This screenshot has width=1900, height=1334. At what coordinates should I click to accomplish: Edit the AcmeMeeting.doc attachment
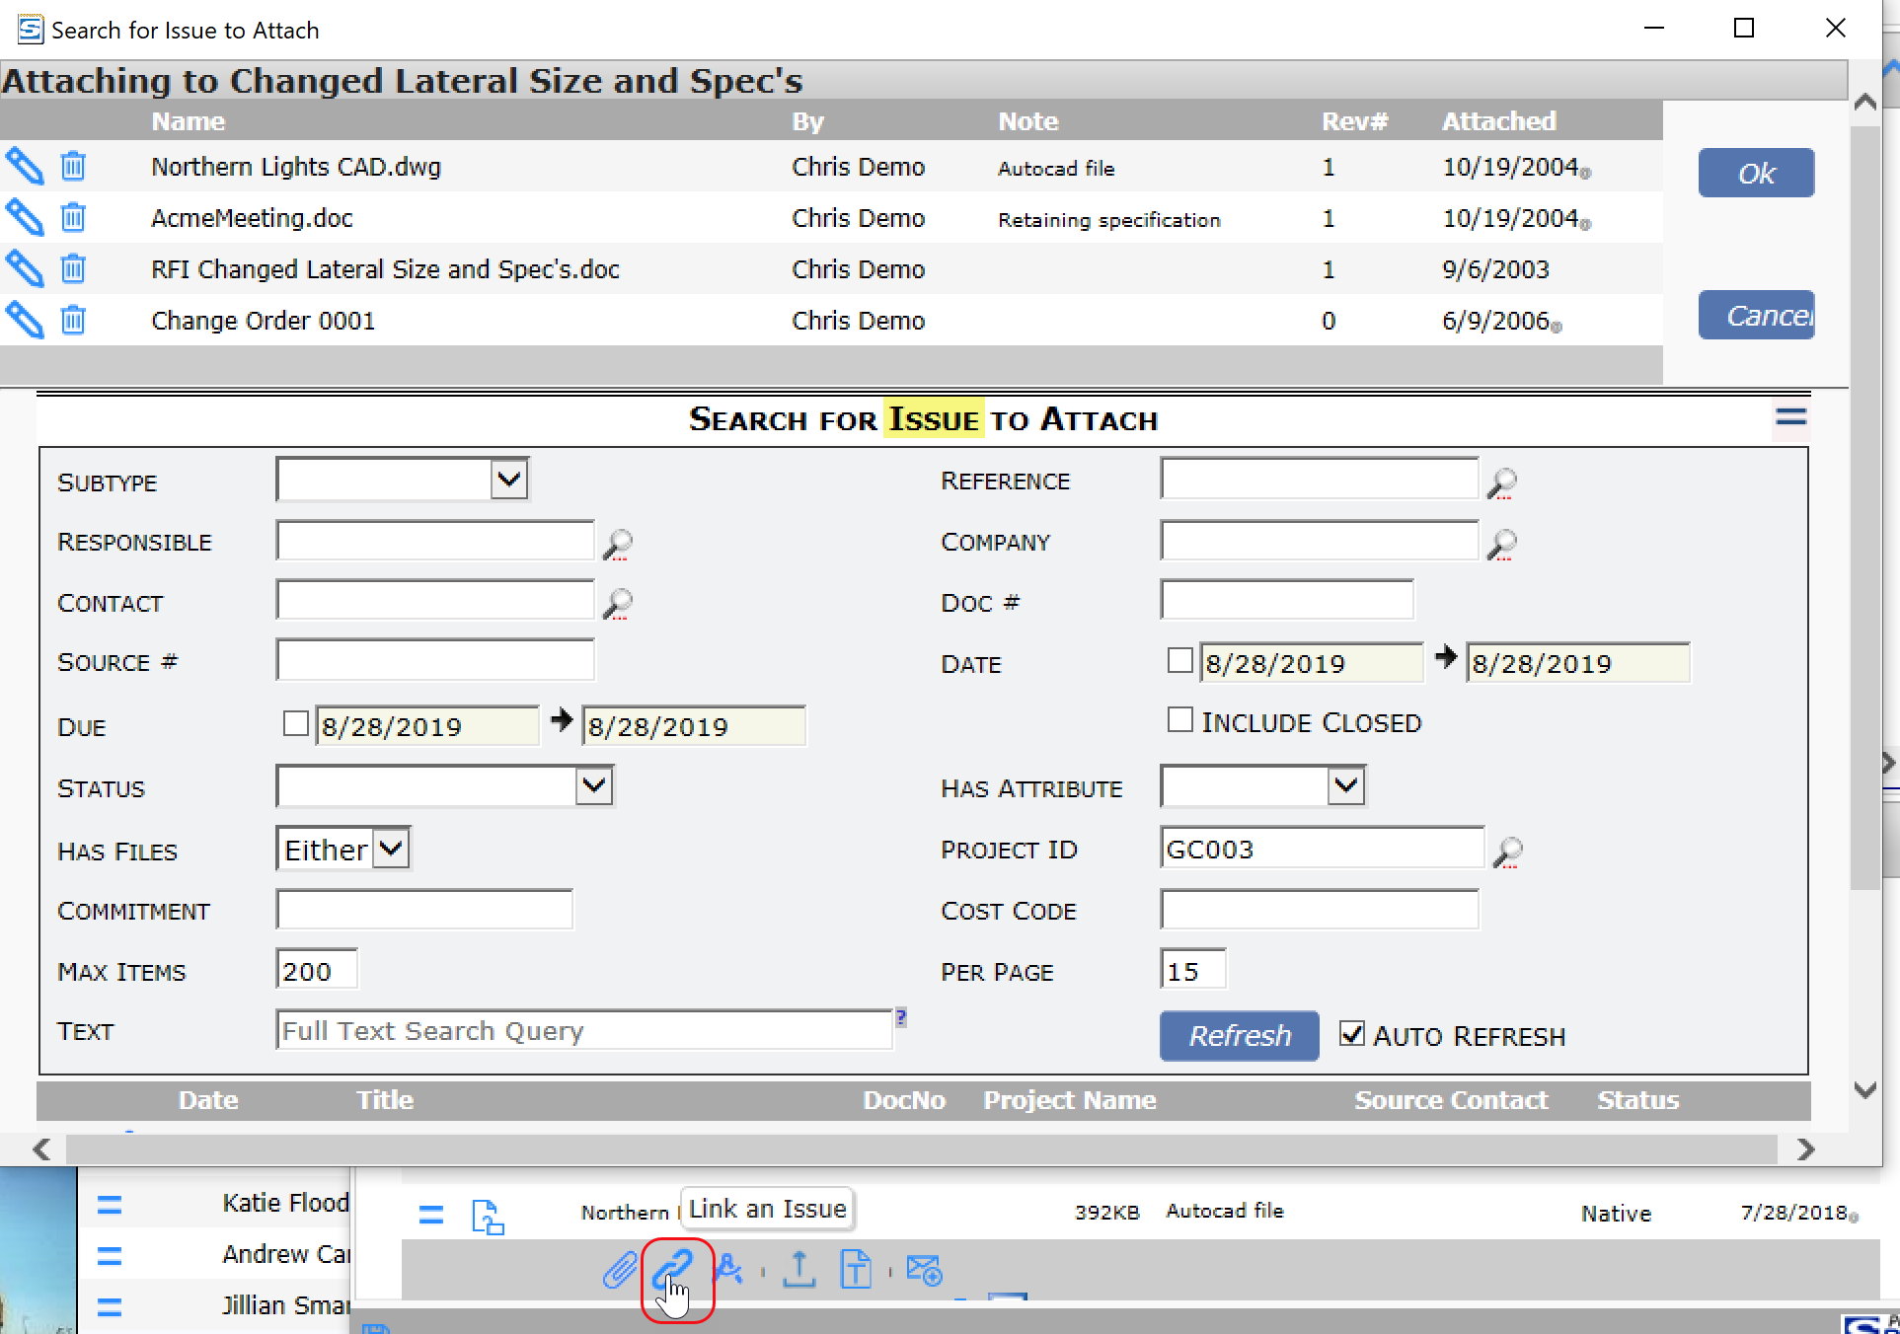pyautogui.click(x=25, y=217)
